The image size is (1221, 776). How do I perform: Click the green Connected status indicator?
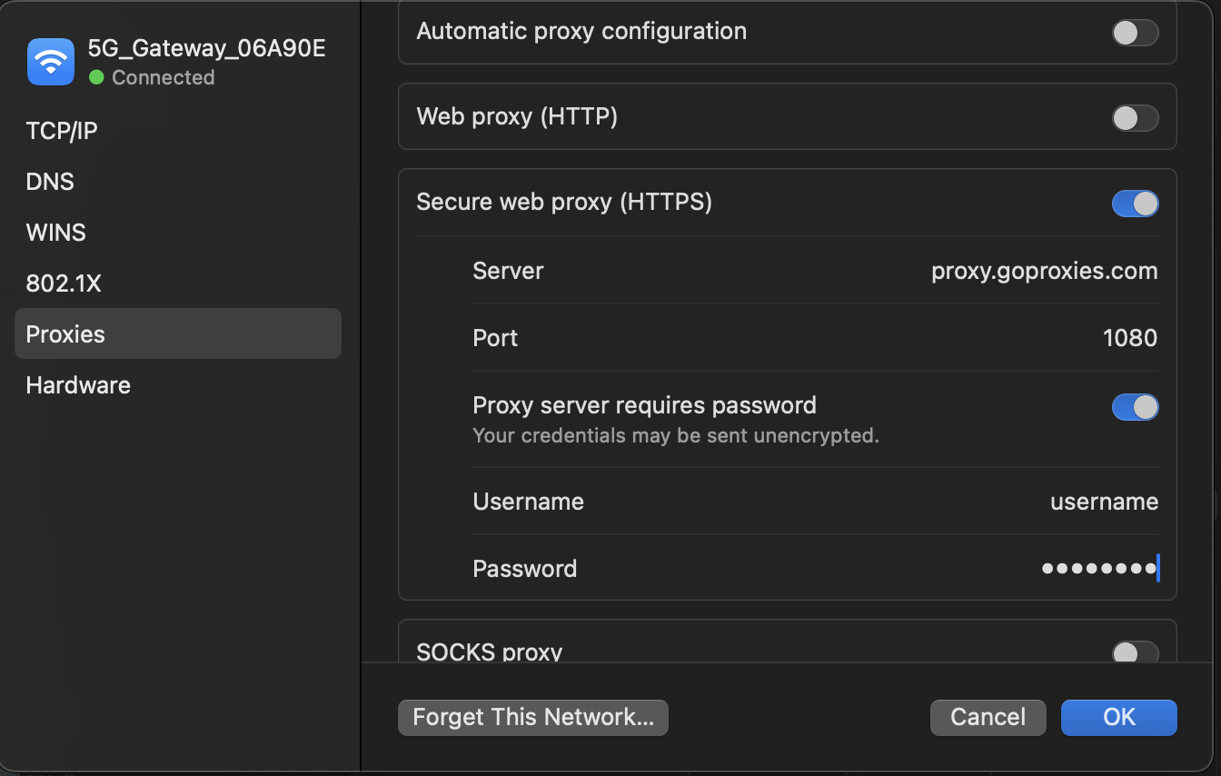[96, 78]
